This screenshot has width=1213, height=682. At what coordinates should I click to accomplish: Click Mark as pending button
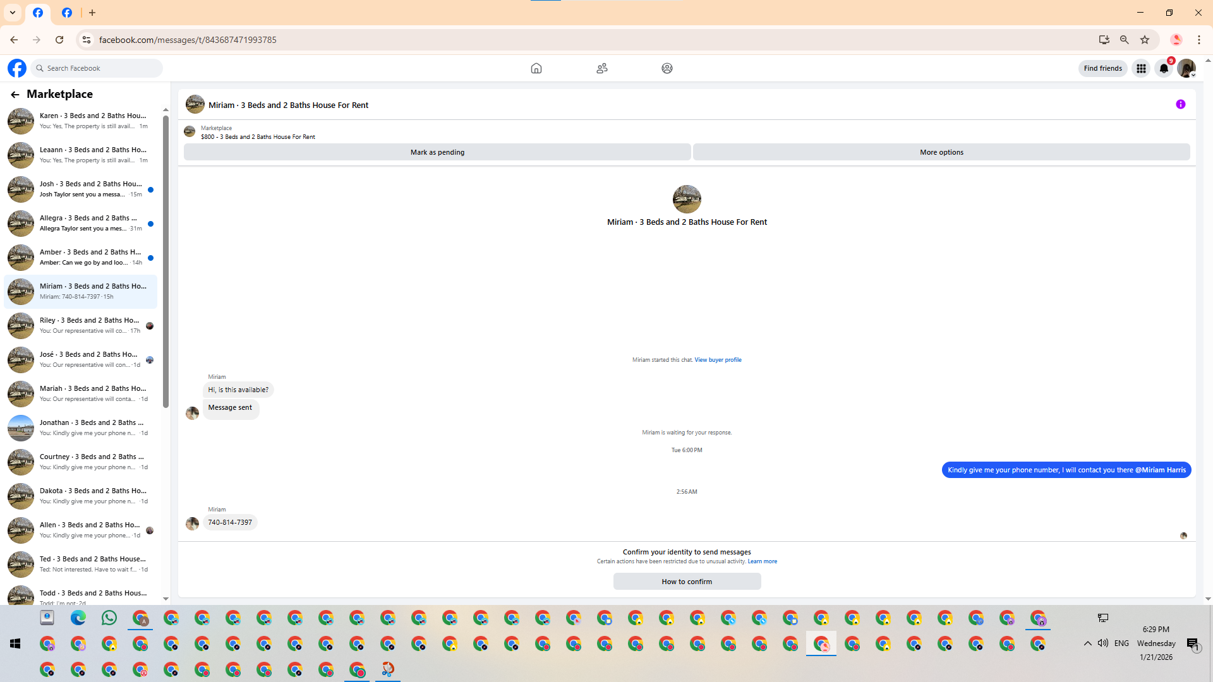pos(437,152)
